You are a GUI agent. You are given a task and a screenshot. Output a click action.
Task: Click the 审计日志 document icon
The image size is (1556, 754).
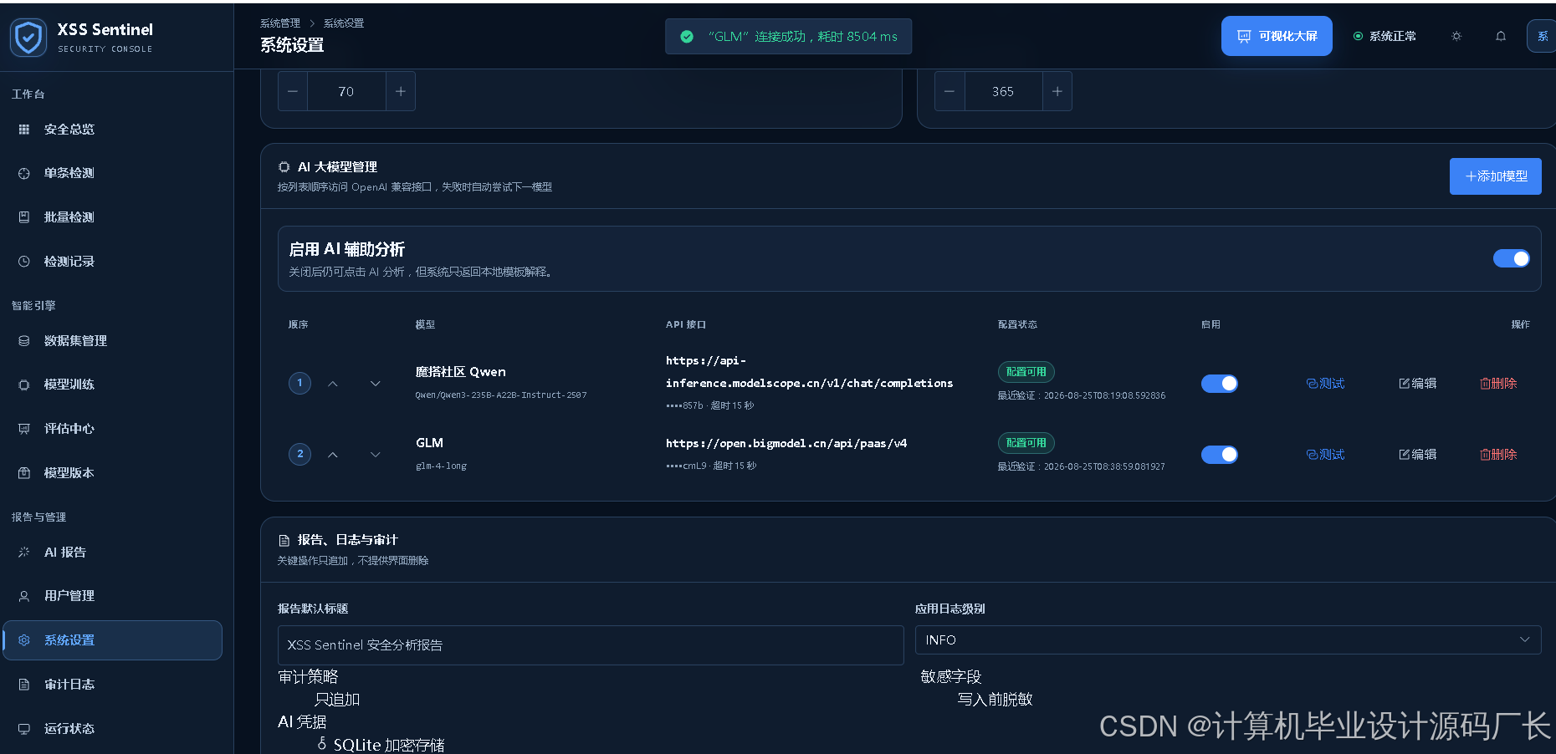pos(24,685)
